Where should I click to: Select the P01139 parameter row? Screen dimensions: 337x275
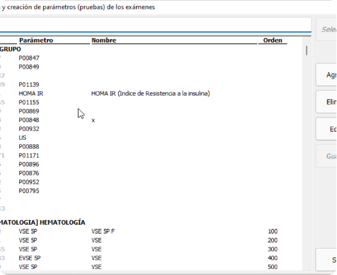[29, 85]
